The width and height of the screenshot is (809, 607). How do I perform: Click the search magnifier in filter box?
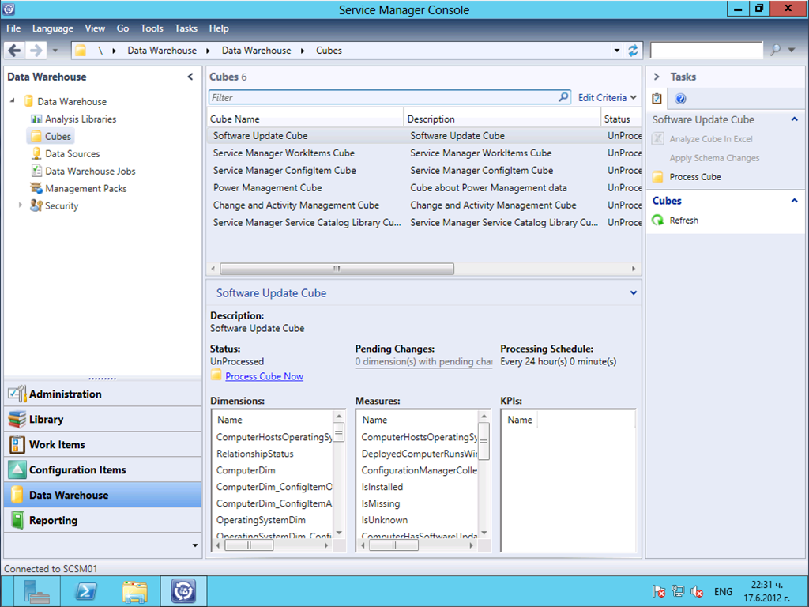[563, 97]
